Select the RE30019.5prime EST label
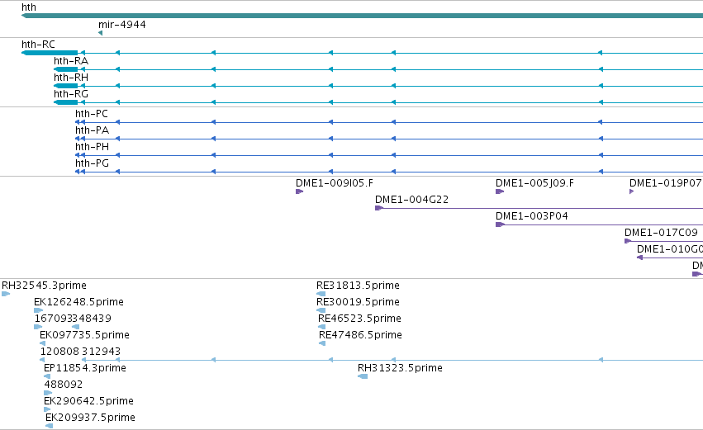This screenshot has width=703, height=430. 358,302
